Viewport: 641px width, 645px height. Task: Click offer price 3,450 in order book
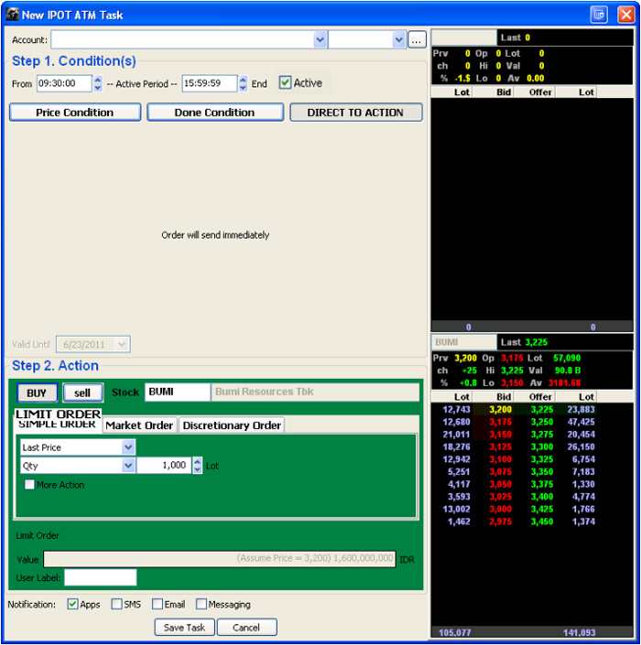tap(542, 521)
